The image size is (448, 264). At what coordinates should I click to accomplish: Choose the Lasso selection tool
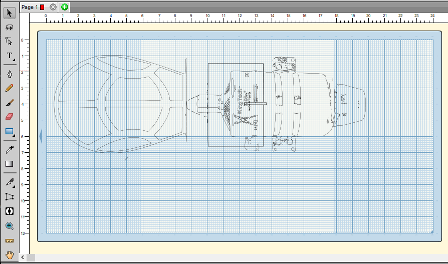pos(9,27)
